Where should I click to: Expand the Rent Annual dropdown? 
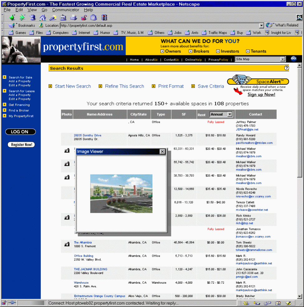click(x=230, y=114)
